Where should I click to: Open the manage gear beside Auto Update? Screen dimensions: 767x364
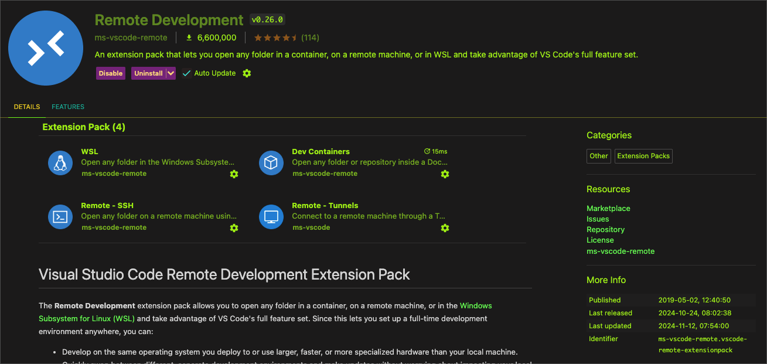[247, 73]
